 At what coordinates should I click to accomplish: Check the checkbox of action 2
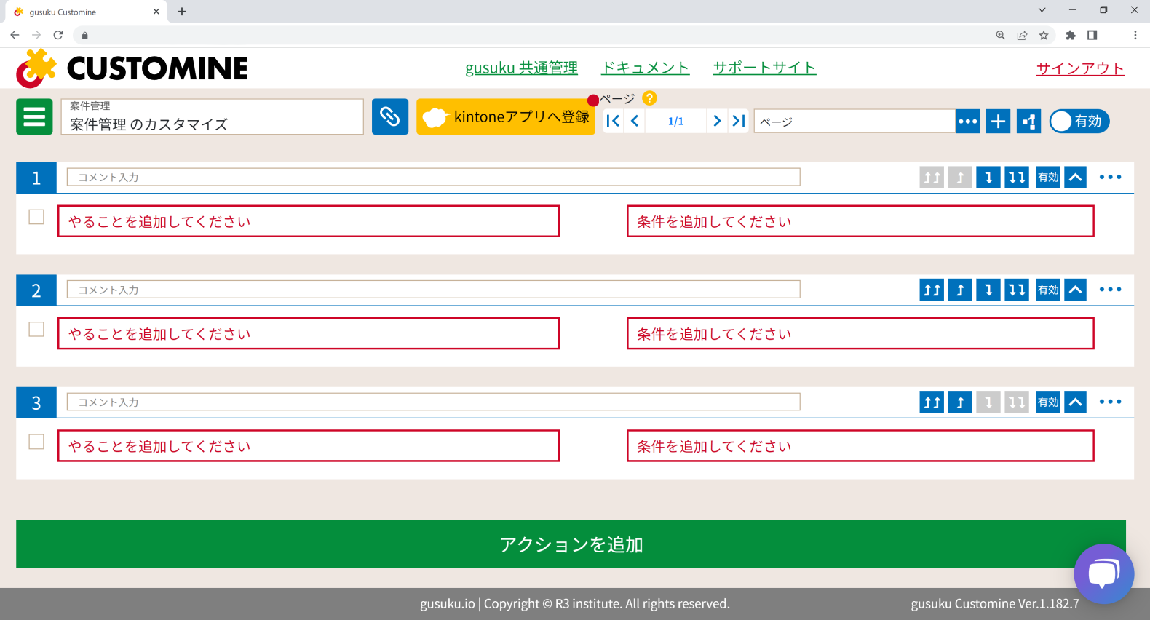point(36,330)
